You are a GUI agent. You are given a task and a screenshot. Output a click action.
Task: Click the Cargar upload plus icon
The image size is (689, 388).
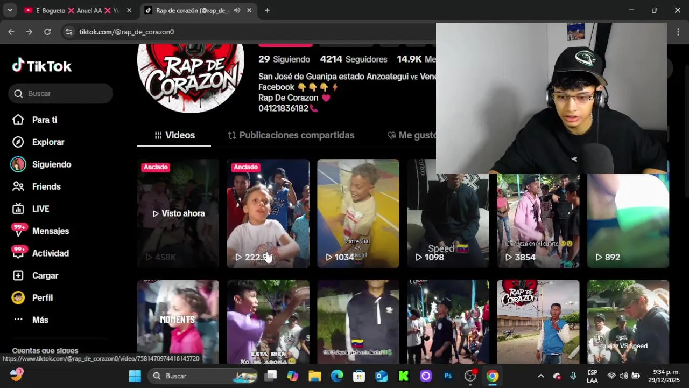click(18, 275)
